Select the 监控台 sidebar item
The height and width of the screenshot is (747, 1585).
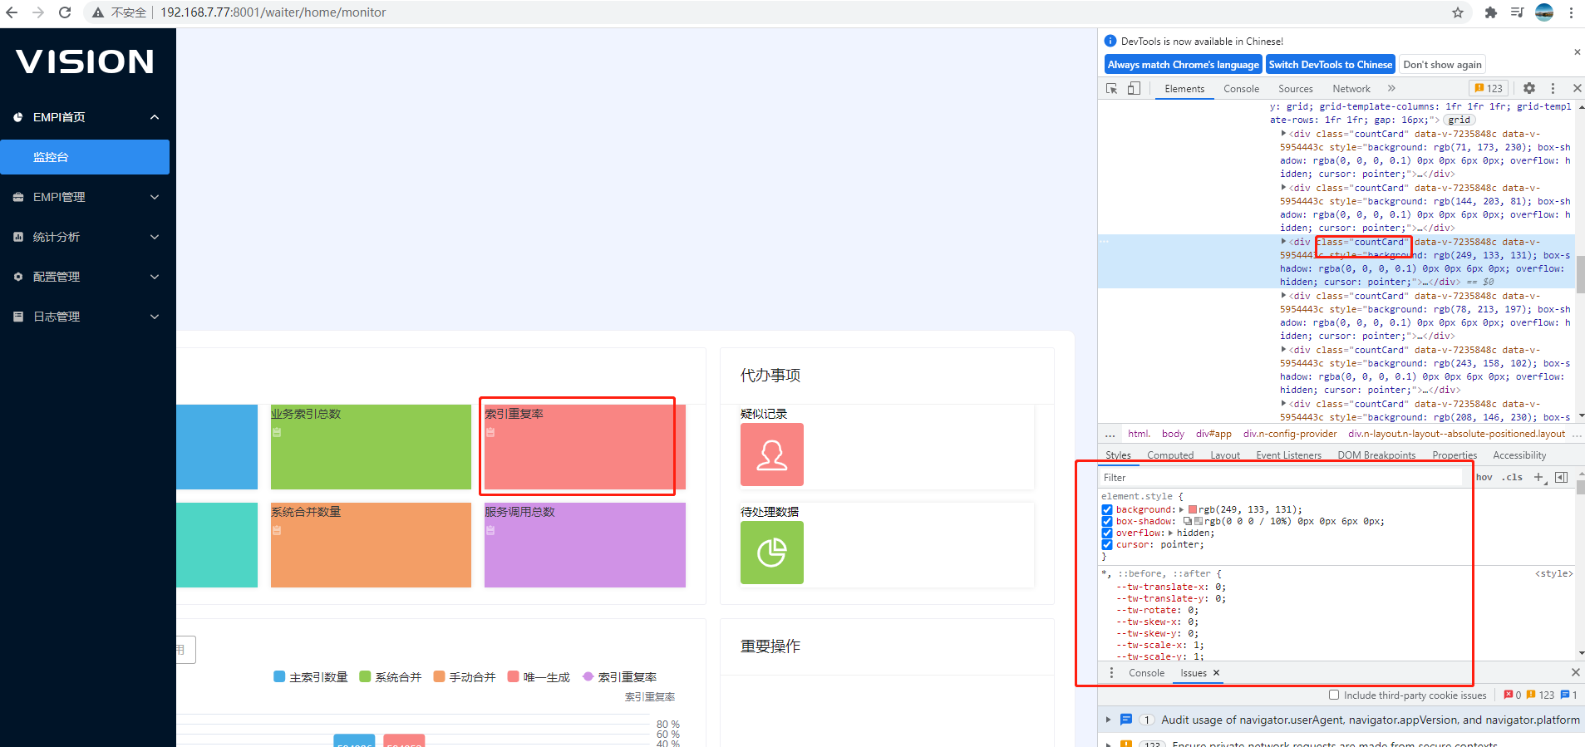click(x=85, y=157)
